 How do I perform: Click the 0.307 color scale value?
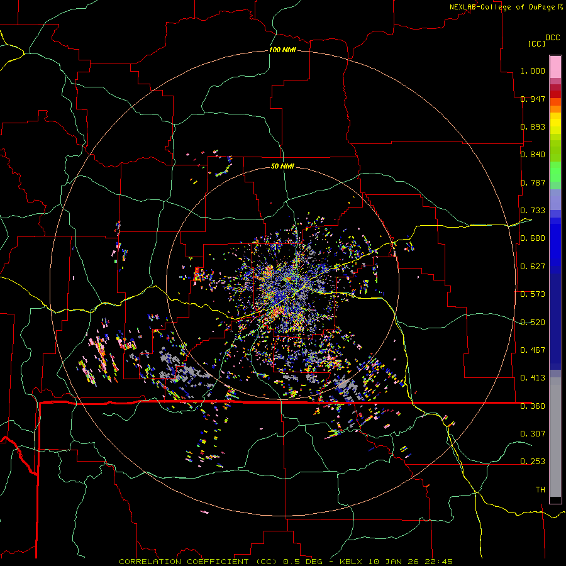[x=533, y=434]
